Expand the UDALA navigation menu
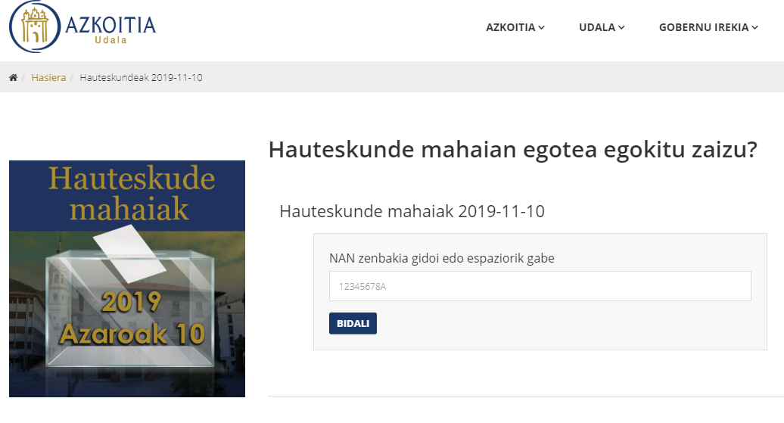Image resolution: width=784 pixels, height=423 pixels. [x=602, y=27]
